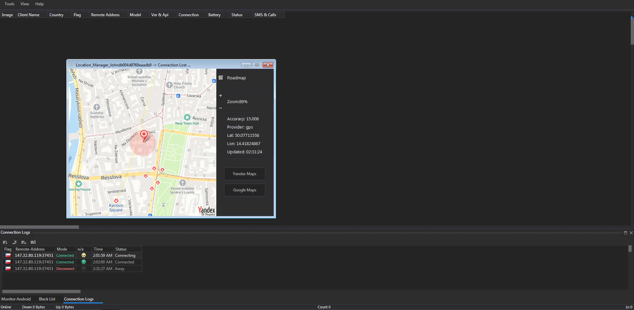This screenshot has width=634, height=310.
Task: Click the green skull icon in 2:02:00 AM row
Action: pos(84,262)
